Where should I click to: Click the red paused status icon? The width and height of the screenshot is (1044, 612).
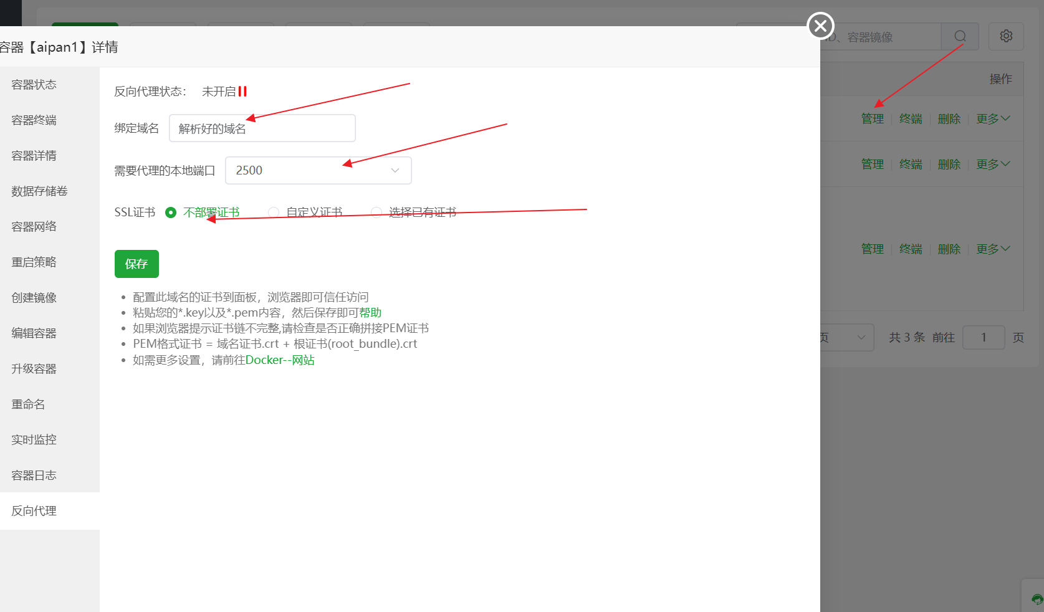[x=242, y=92]
